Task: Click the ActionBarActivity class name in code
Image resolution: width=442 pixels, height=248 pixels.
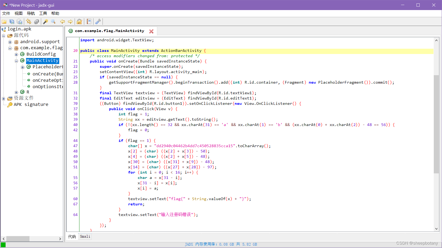Action: pyautogui.click(x=181, y=51)
